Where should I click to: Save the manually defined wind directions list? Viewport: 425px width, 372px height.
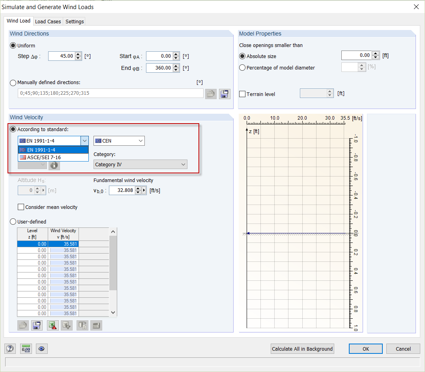[224, 94]
